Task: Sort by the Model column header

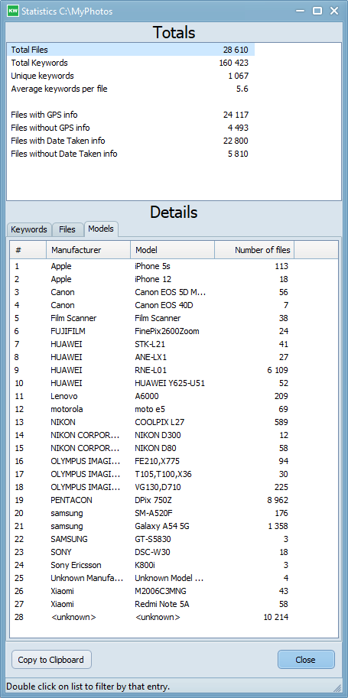Action: (x=172, y=250)
